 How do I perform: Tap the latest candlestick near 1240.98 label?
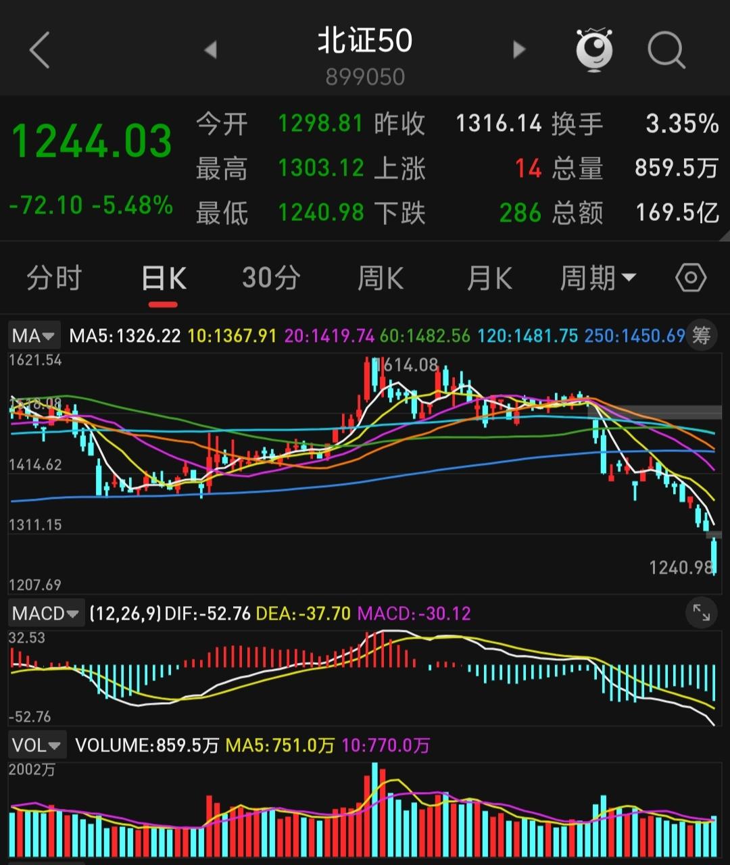714,555
